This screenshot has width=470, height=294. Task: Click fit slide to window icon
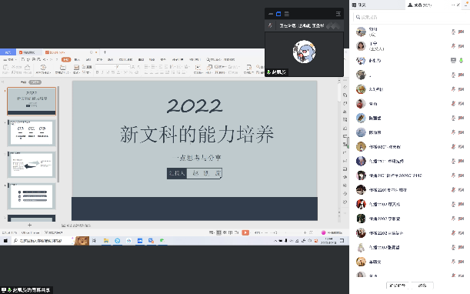coord(311,232)
